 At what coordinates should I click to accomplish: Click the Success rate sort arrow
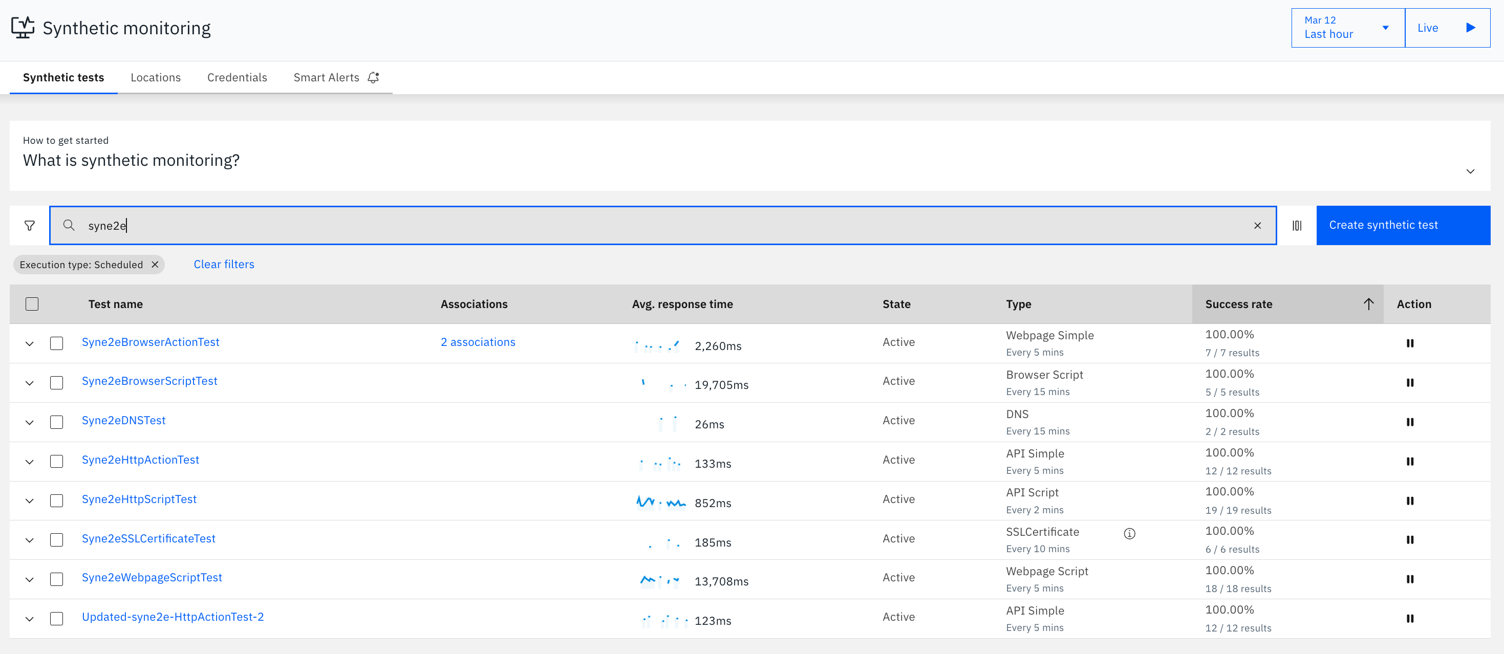coord(1368,304)
